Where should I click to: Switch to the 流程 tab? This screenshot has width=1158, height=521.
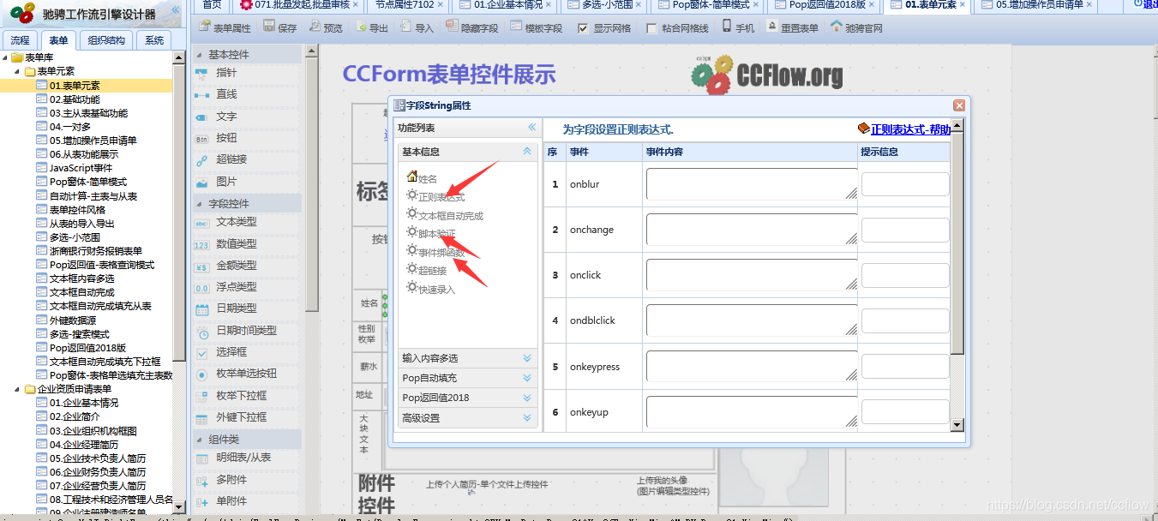point(20,40)
